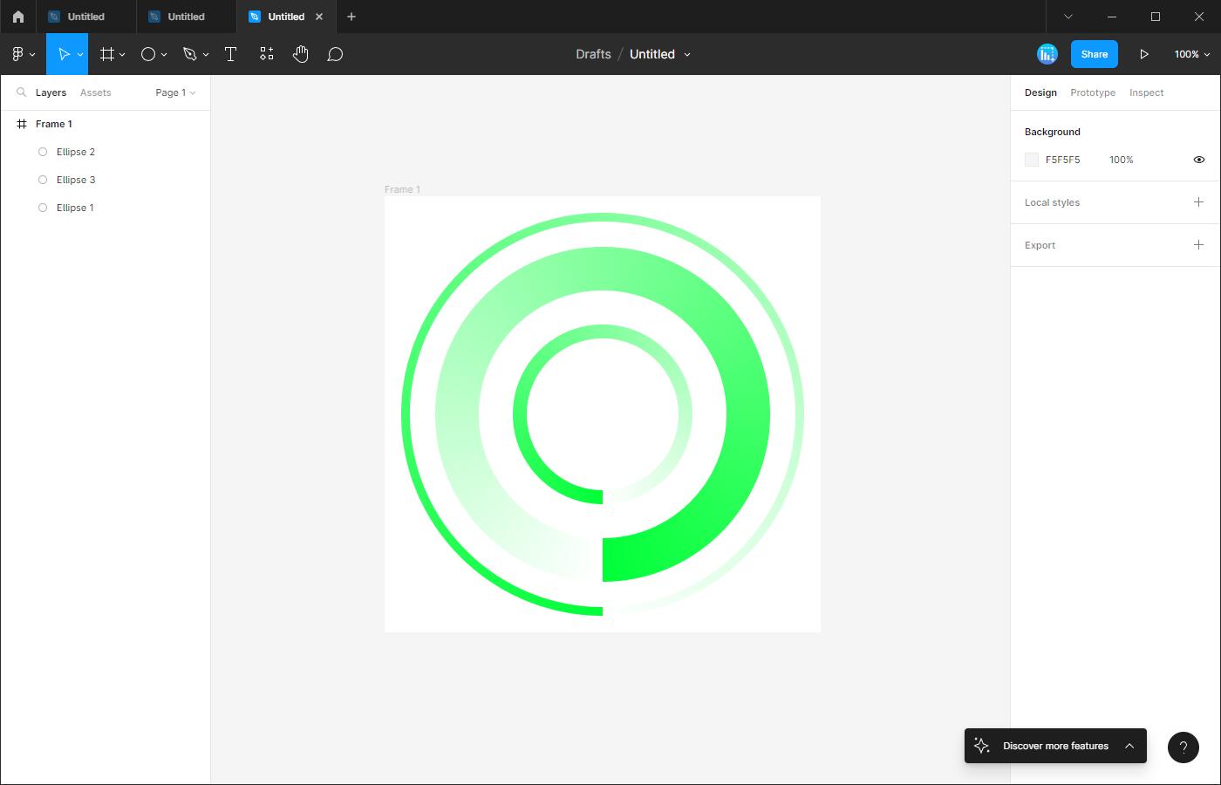Open the help question mark button
1221x785 pixels.
(1183, 747)
